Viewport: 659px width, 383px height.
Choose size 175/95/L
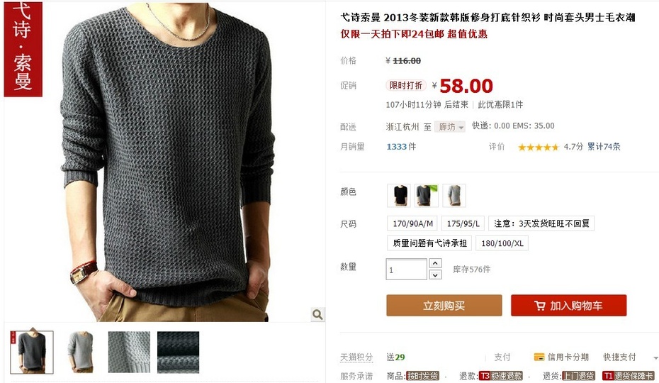tap(463, 223)
